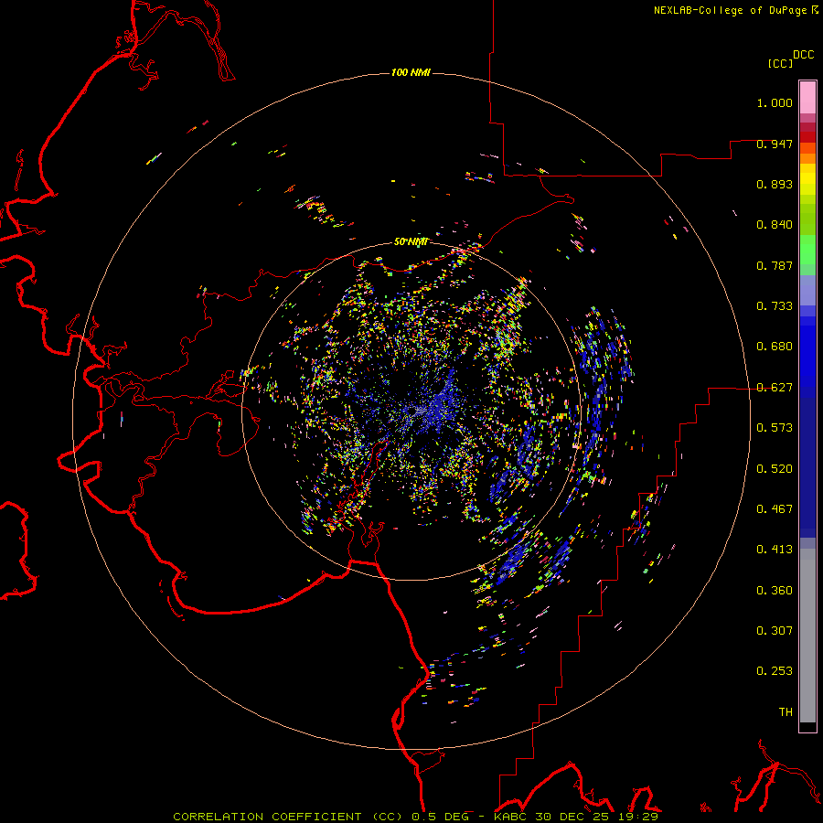Click the 0.360 scale value
Image resolution: width=823 pixels, height=823 pixels.
[x=775, y=591]
